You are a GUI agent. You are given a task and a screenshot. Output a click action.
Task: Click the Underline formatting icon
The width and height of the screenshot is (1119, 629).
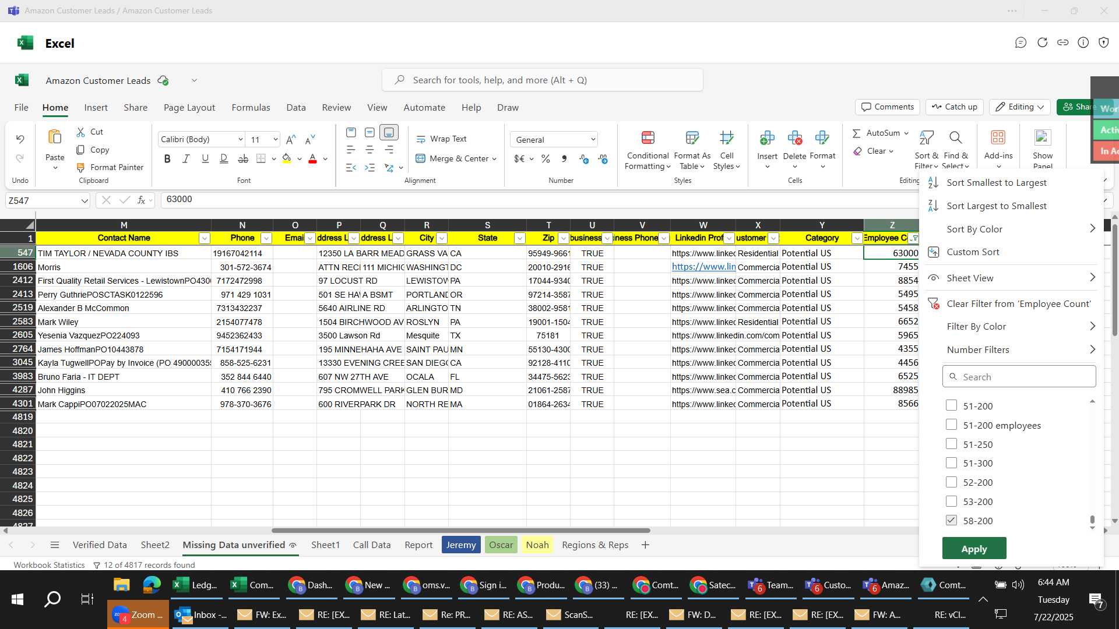[205, 158]
